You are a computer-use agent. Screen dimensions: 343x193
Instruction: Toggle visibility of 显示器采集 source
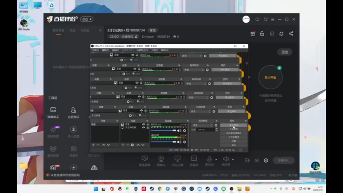click(144, 127)
